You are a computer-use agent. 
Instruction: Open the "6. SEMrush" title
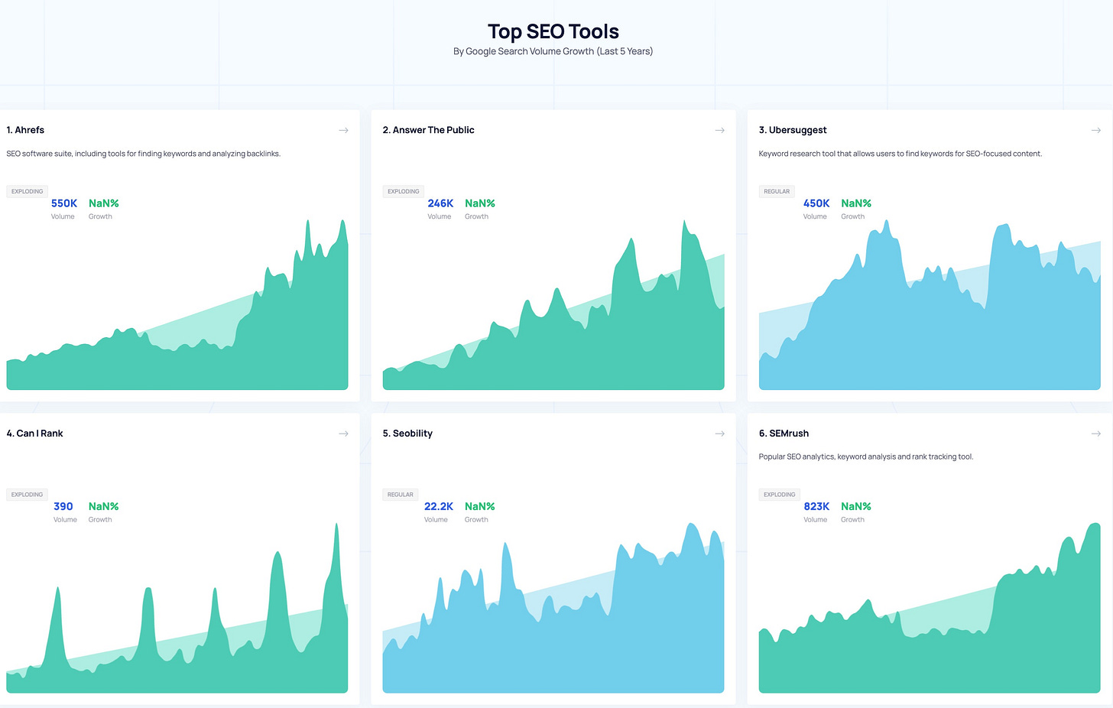(x=784, y=434)
